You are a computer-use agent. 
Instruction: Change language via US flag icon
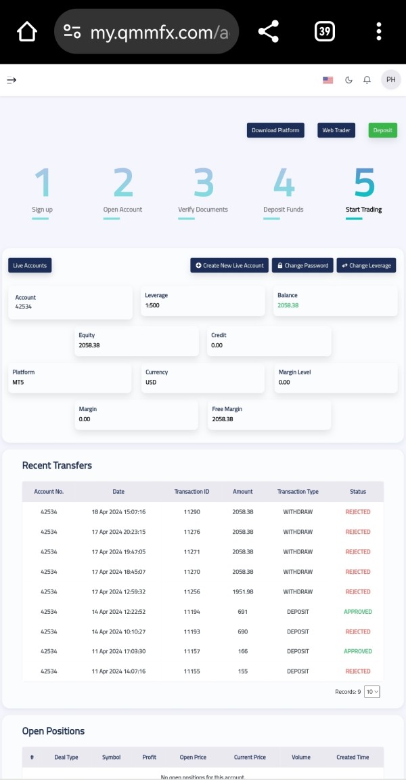tap(328, 79)
